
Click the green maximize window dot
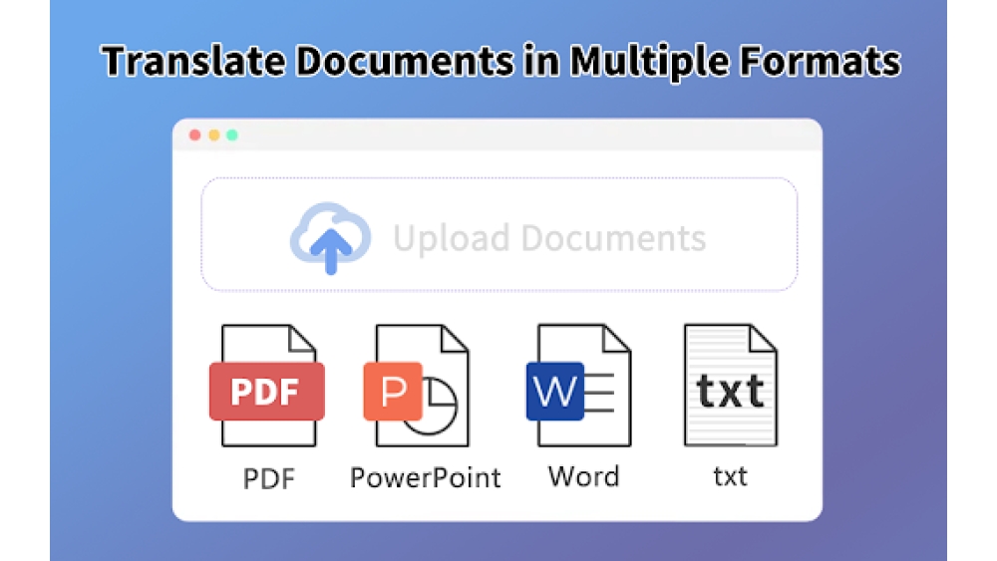232,135
